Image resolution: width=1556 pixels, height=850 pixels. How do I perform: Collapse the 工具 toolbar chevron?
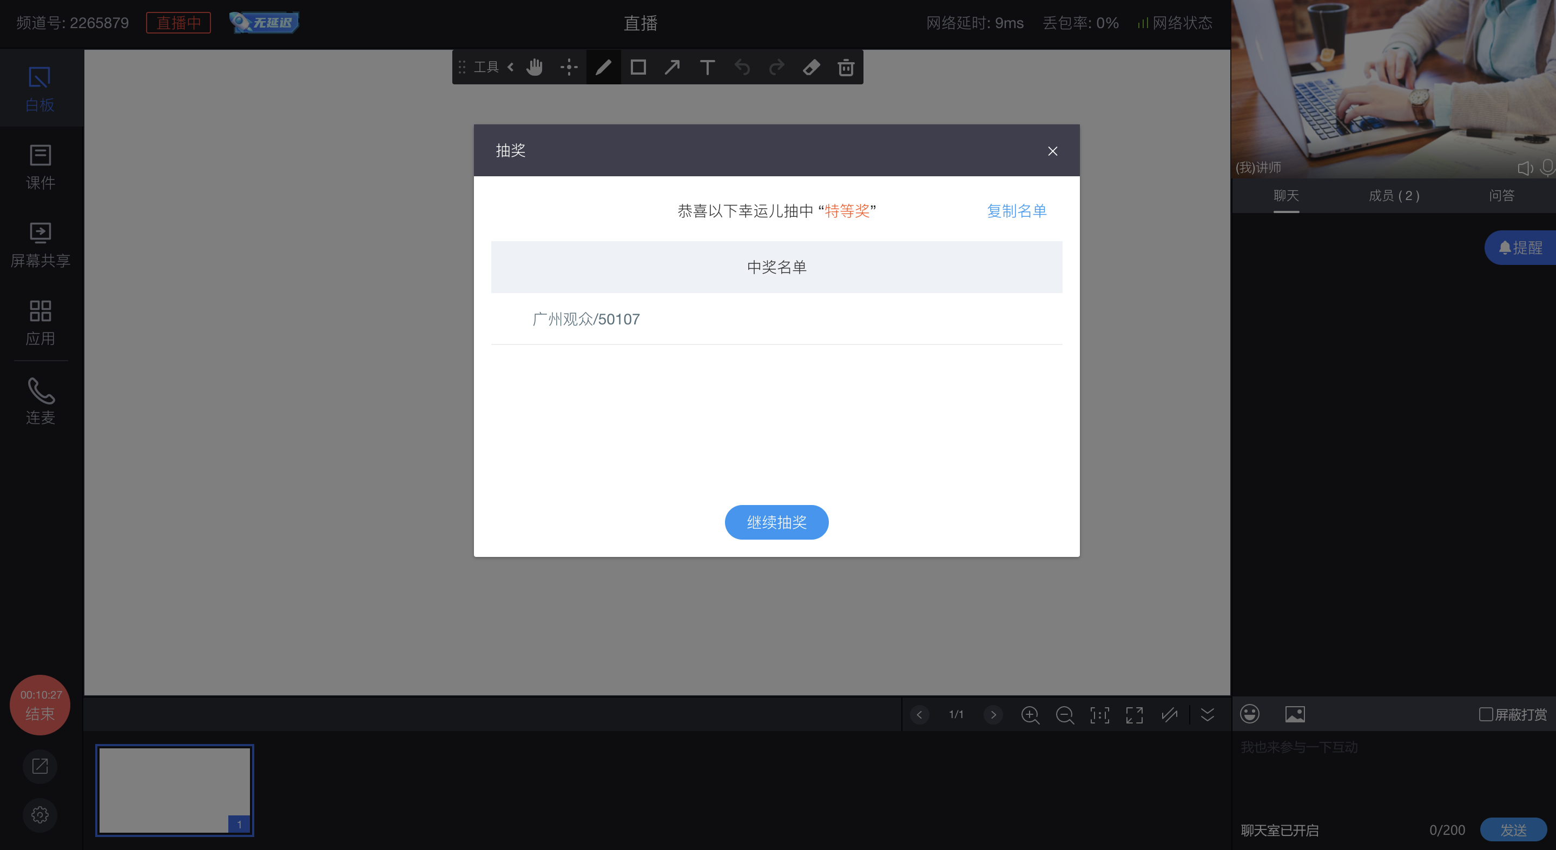pyautogui.click(x=511, y=67)
